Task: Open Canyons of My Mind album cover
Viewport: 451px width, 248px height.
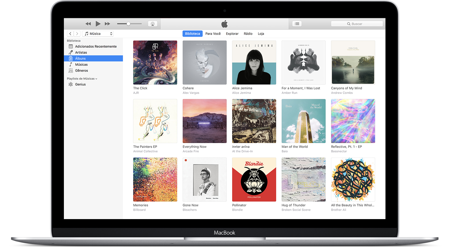Action: [x=353, y=62]
